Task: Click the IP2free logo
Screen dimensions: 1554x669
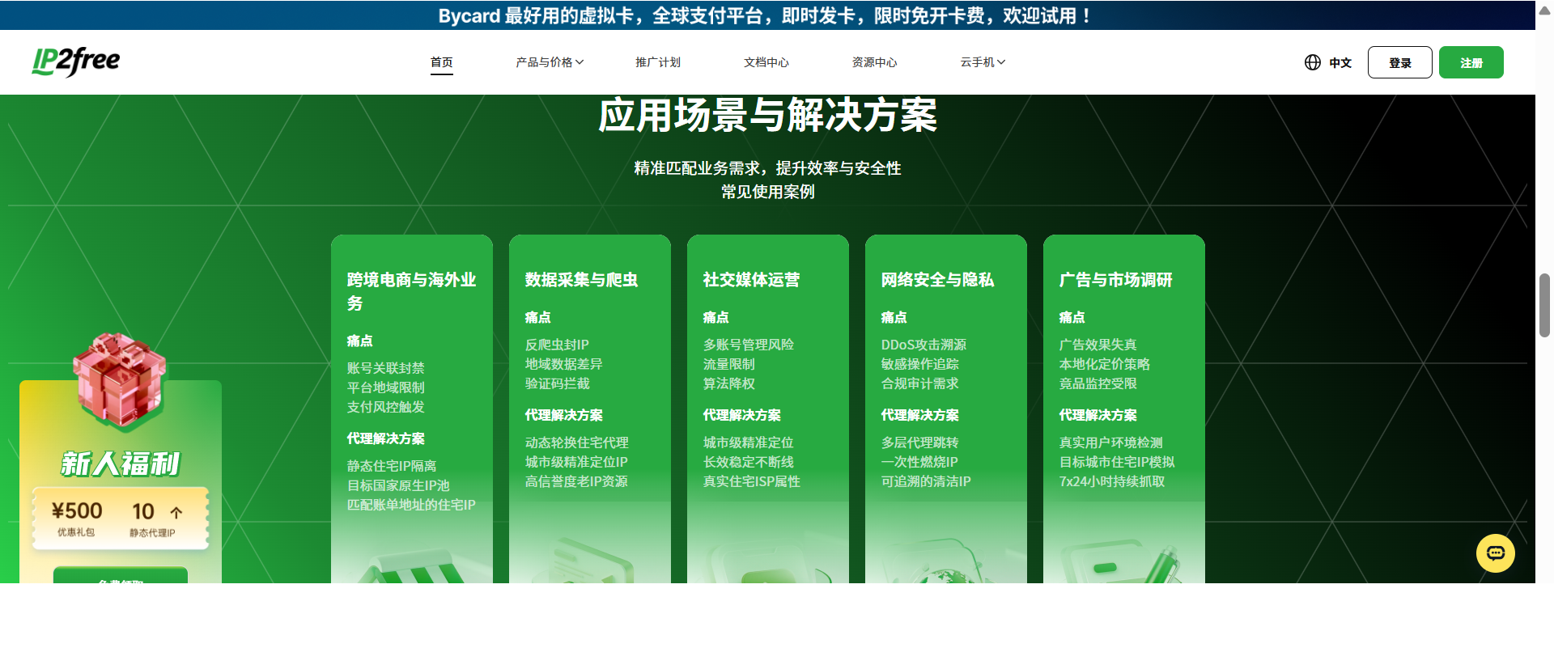Action: [76, 61]
